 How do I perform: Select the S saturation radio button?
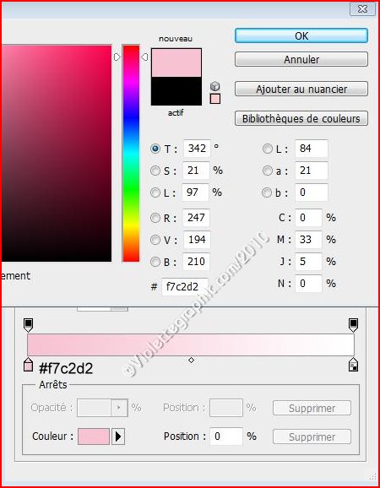[x=155, y=171]
